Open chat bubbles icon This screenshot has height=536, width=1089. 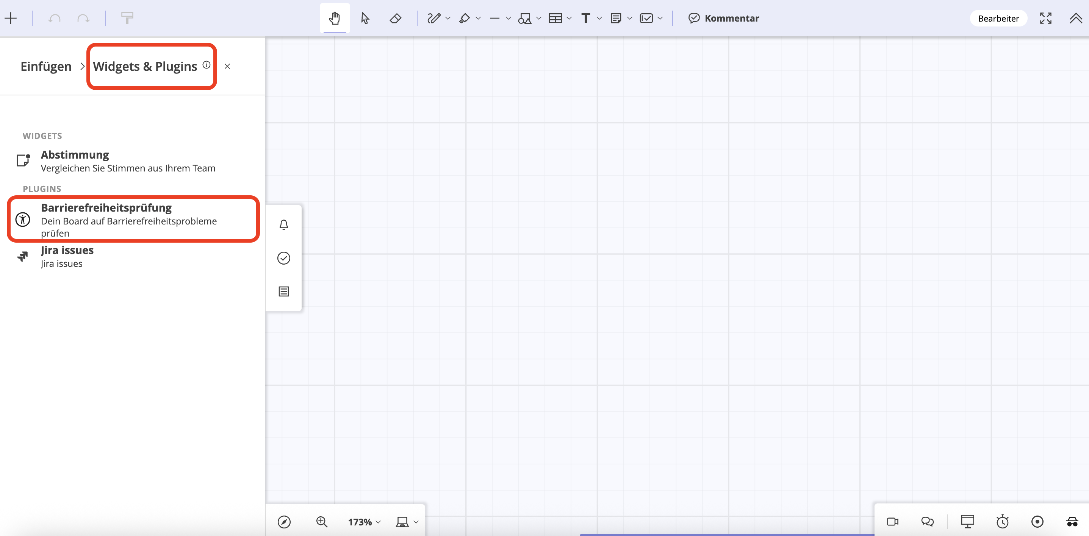[x=927, y=522]
